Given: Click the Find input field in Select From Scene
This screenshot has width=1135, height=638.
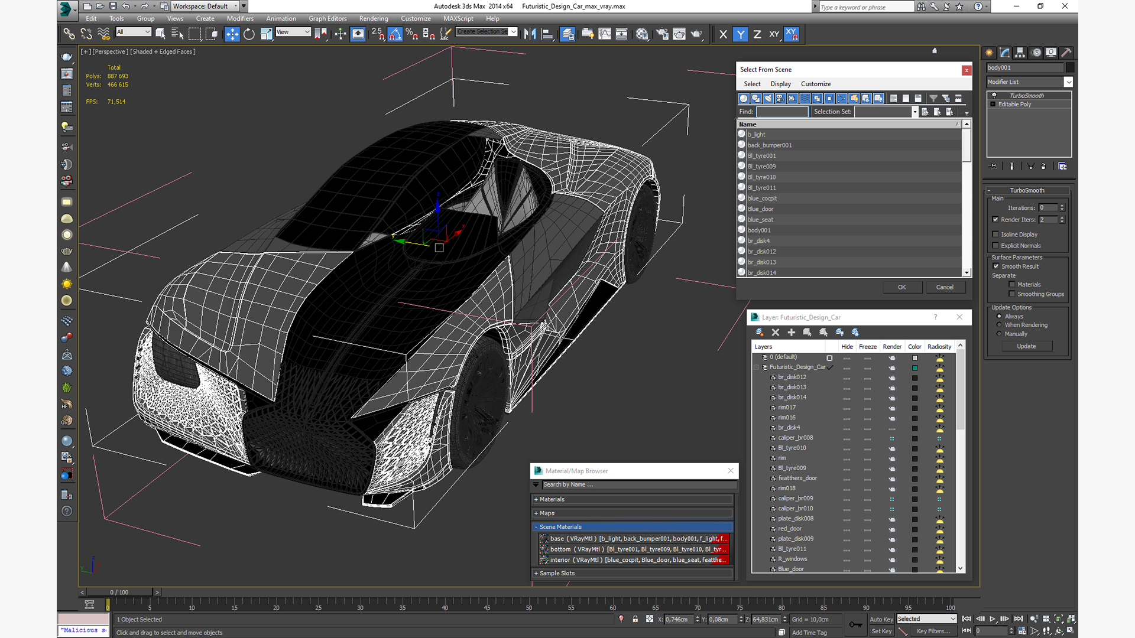Looking at the screenshot, I should [782, 112].
